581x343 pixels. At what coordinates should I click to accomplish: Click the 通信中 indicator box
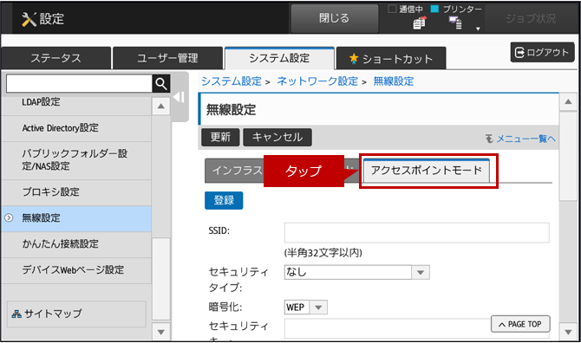click(392, 9)
